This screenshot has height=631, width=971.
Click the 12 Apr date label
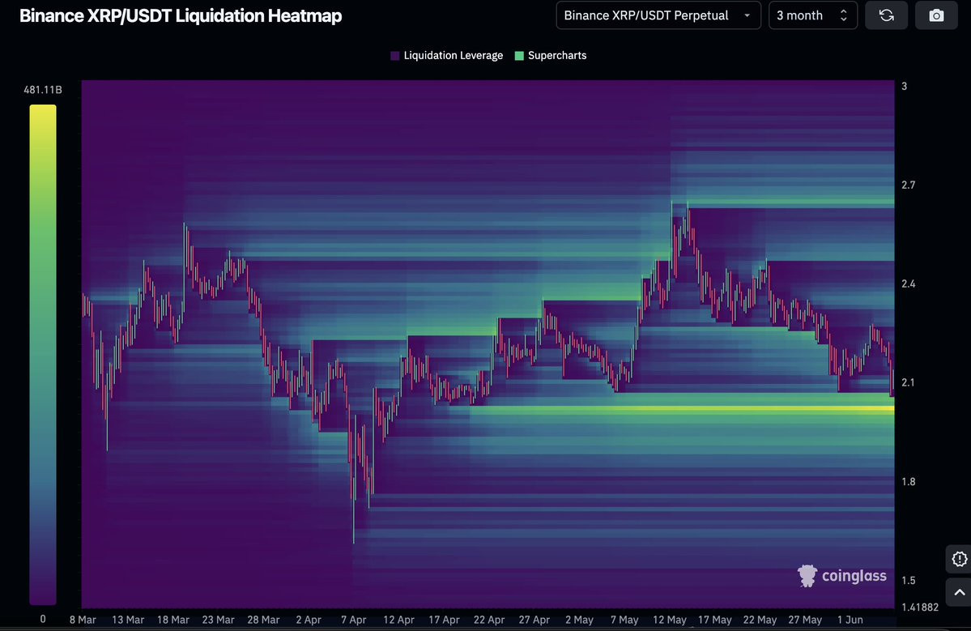pyautogui.click(x=398, y=620)
